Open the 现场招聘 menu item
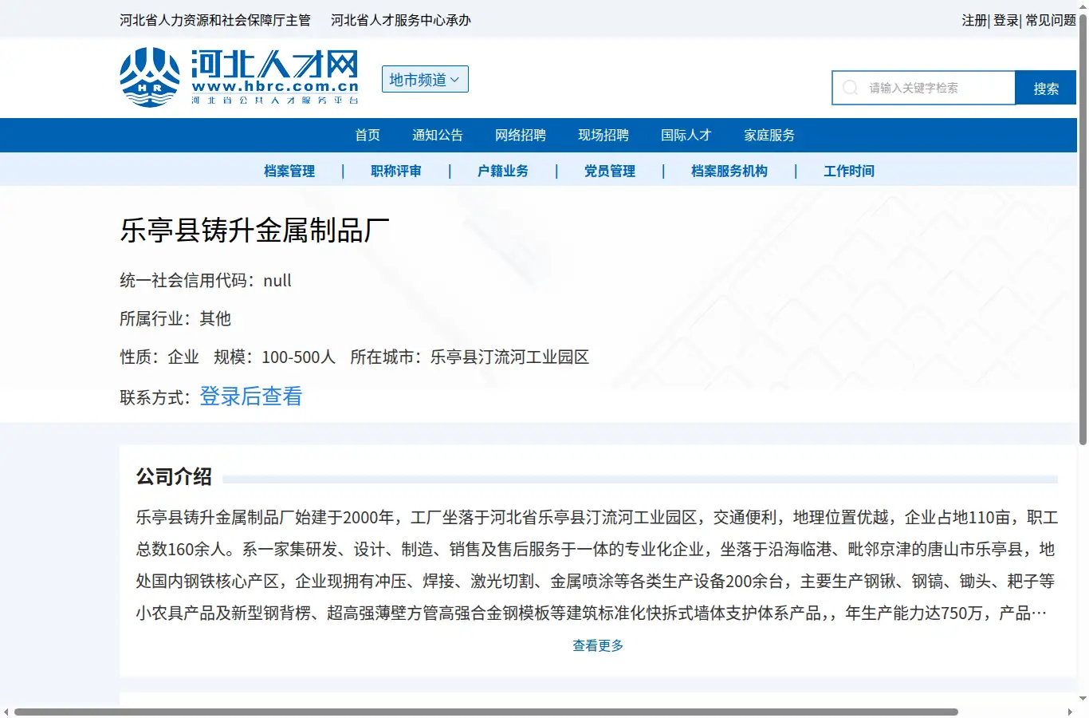The width and height of the screenshot is (1089, 718). click(603, 135)
